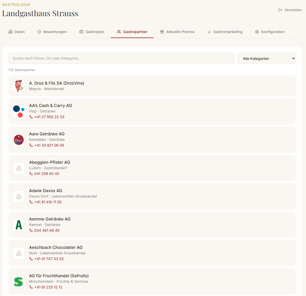This screenshot has height=296, width=306.
Task: Click the Visp · Getränke subtitle
Action: [x=42, y=111]
